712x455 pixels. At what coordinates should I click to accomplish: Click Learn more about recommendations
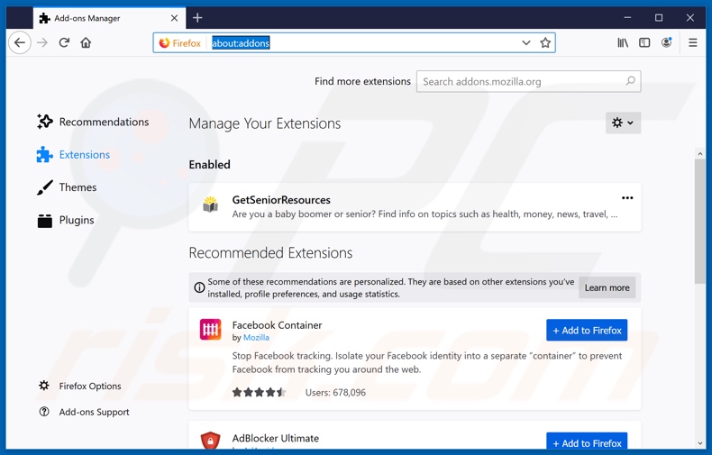tap(607, 287)
